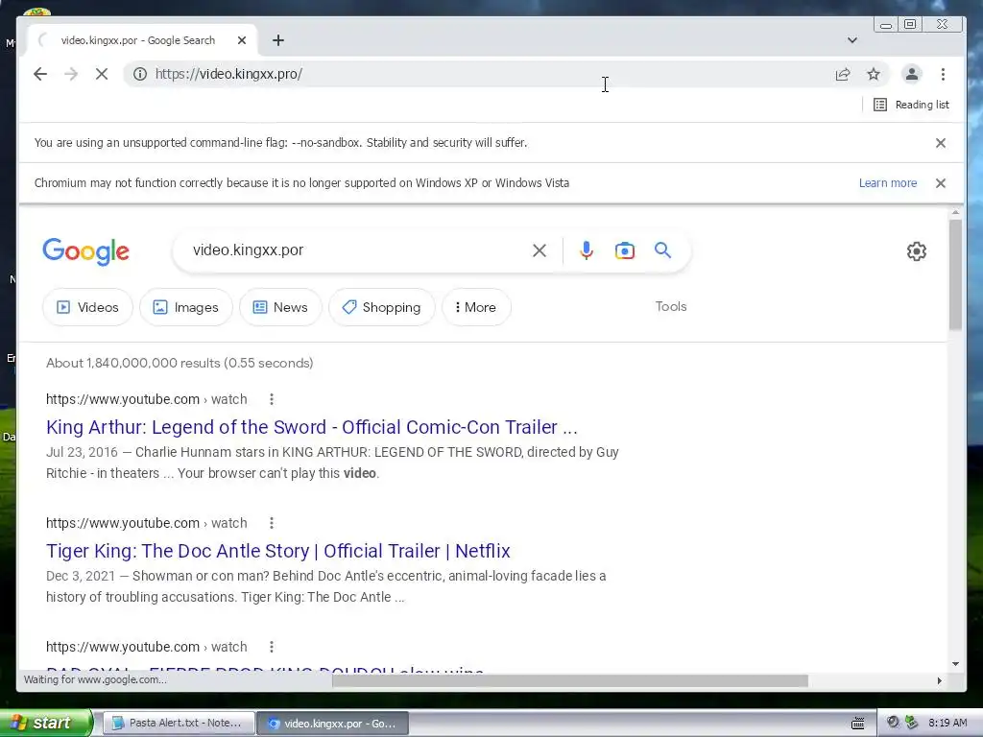This screenshot has width=983, height=737.
Task: Click the on-screen keyboard tray icon
Action: click(857, 724)
